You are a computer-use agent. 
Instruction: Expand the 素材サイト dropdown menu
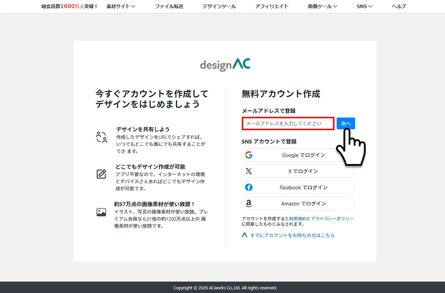coord(121,6)
